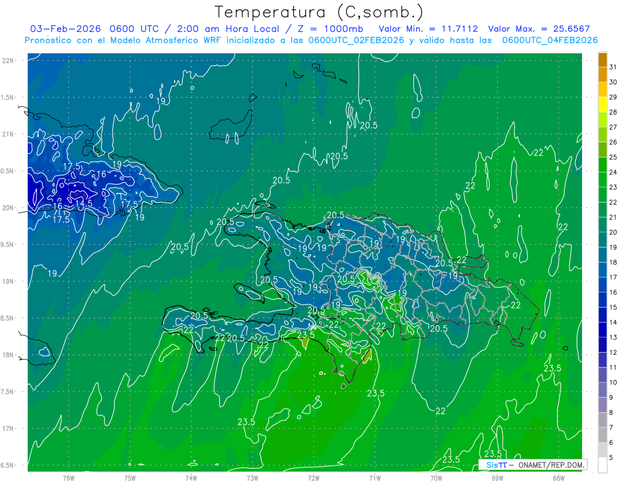Click the 'Temperatura (C,somb.)' chart title
This screenshot has height=485, width=627.
(x=319, y=12)
